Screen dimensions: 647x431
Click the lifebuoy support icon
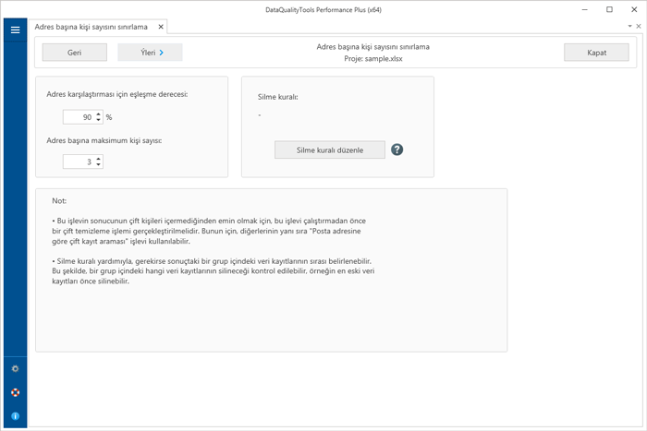(x=16, y=392)
